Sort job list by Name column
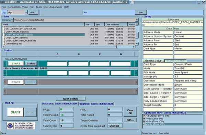The height and width of the screenshot is (135, 206). point(43,24)
